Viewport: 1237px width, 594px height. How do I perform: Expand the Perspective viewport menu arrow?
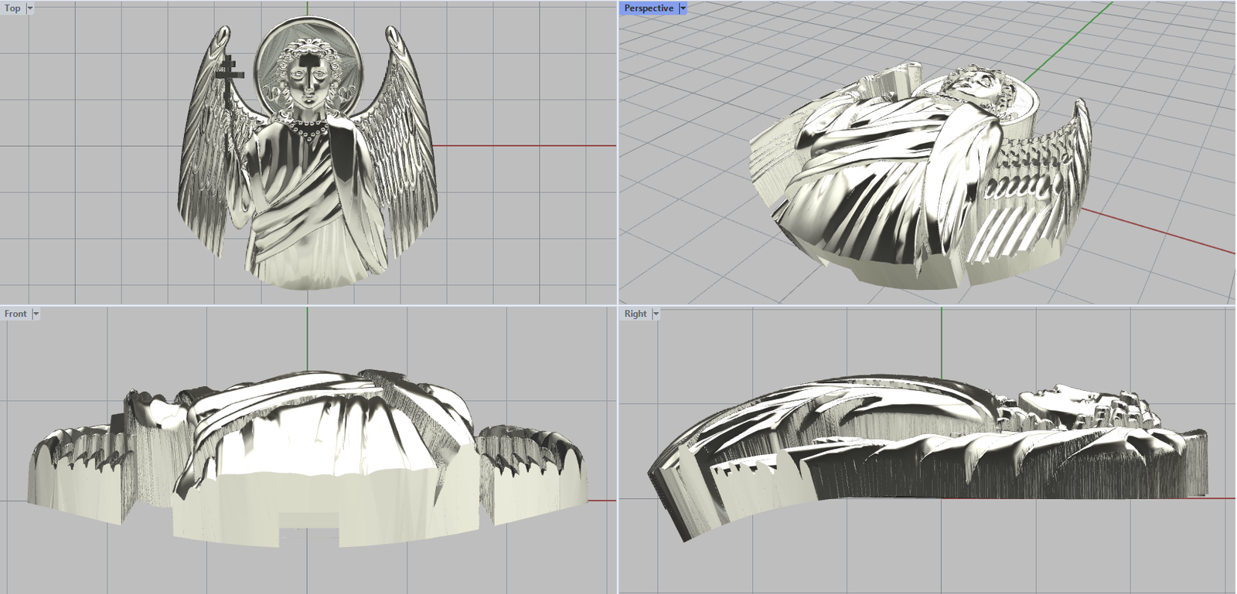click(683, 8)
